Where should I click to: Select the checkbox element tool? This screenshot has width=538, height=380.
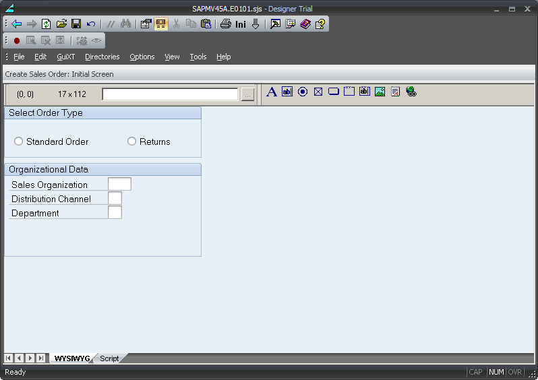(x=318, y=92)
